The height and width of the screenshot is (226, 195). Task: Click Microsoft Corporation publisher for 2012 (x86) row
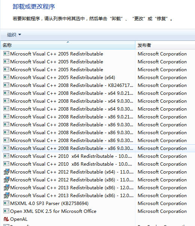click(x=162, y=180)
